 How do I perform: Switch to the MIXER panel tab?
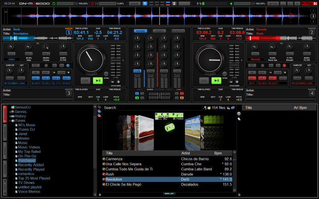point(140,31)
